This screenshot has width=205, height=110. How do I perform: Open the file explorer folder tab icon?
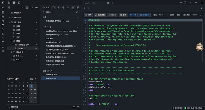point(9,3)
